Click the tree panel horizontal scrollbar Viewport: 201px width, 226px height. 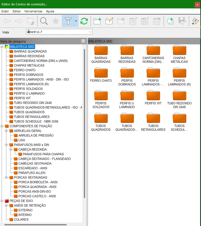tap(35, 224)
